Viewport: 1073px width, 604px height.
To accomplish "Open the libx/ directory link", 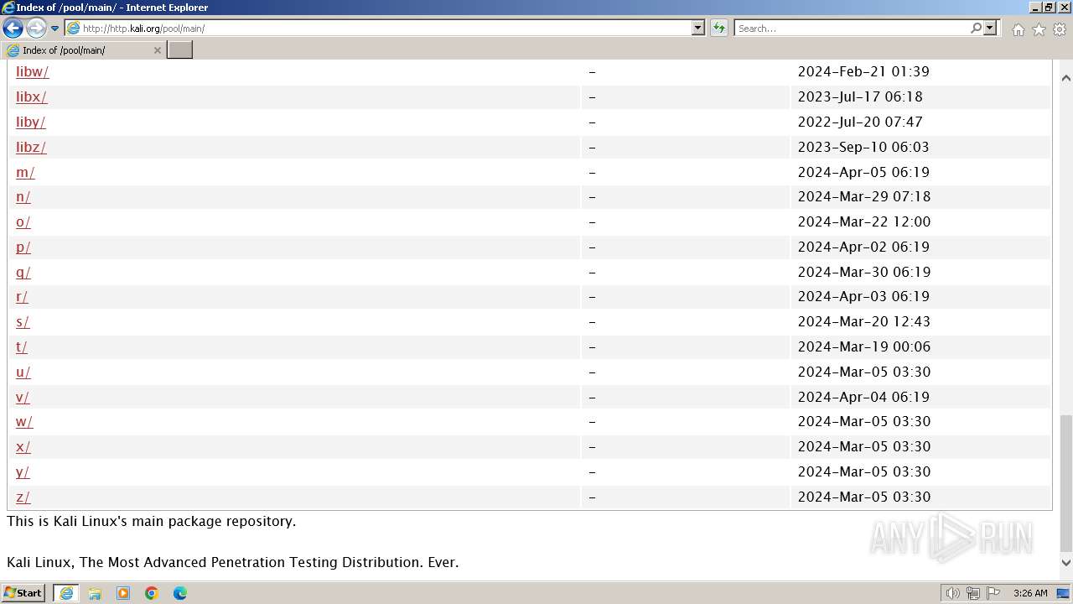I will (x=31, y=96).
